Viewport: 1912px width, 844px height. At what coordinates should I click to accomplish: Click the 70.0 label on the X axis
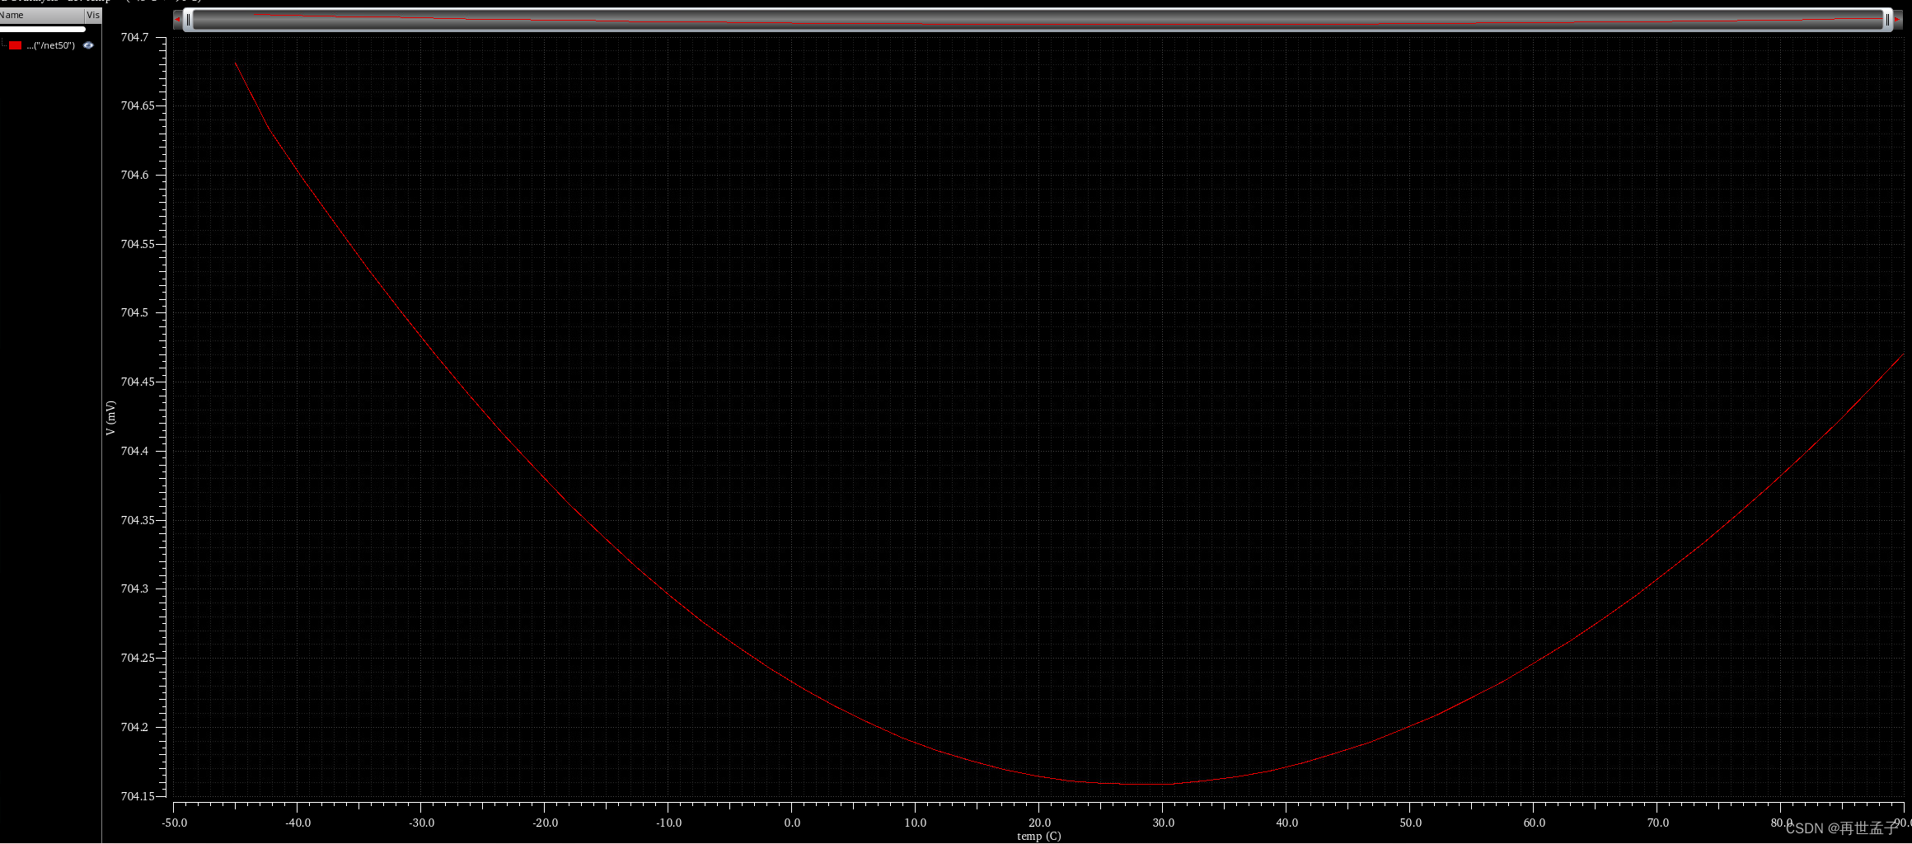click(1657, 823)
